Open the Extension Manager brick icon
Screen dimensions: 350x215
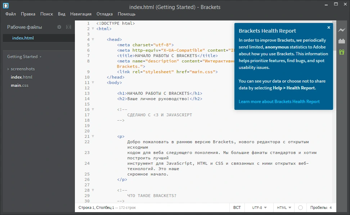[x=341, y=41]
